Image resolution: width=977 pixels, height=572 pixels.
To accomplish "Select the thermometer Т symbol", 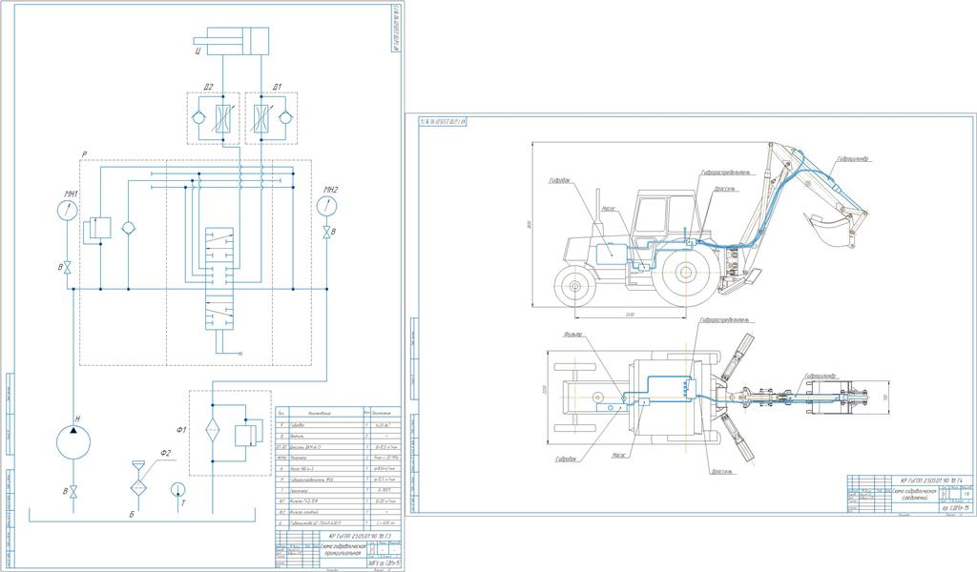I will point(178,490).
